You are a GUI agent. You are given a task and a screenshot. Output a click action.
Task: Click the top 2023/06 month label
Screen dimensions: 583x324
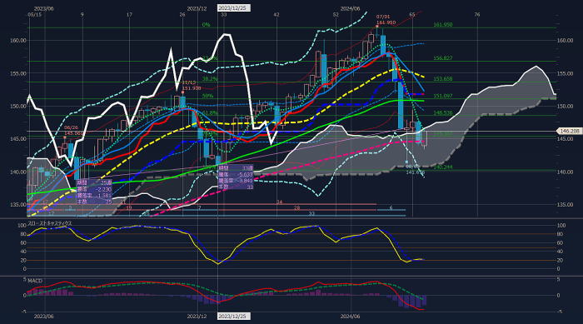click(43, 8)
